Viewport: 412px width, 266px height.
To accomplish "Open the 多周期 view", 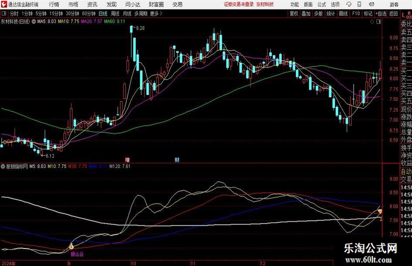I will click(141, 14).
